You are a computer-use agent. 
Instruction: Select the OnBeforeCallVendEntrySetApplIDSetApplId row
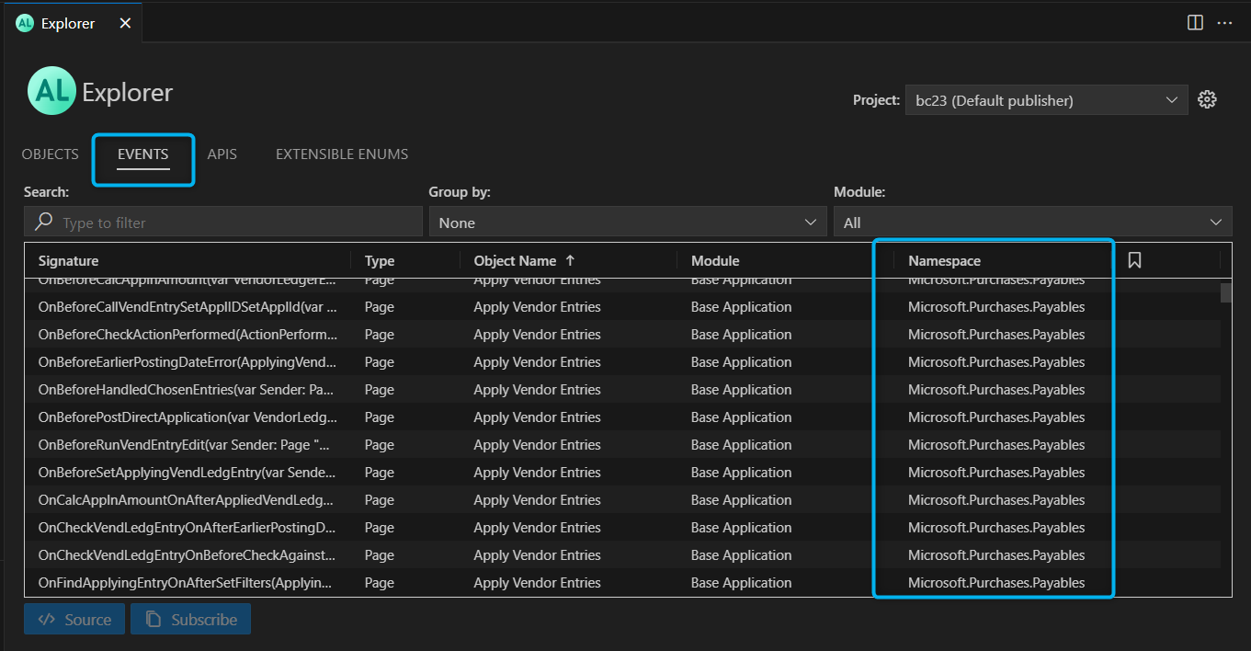(621, 306)
